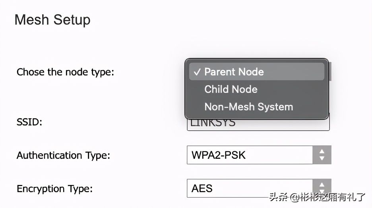Click the checkmark beside Parent Node
This screenshot has width=372, height=208.
(197, 72)
